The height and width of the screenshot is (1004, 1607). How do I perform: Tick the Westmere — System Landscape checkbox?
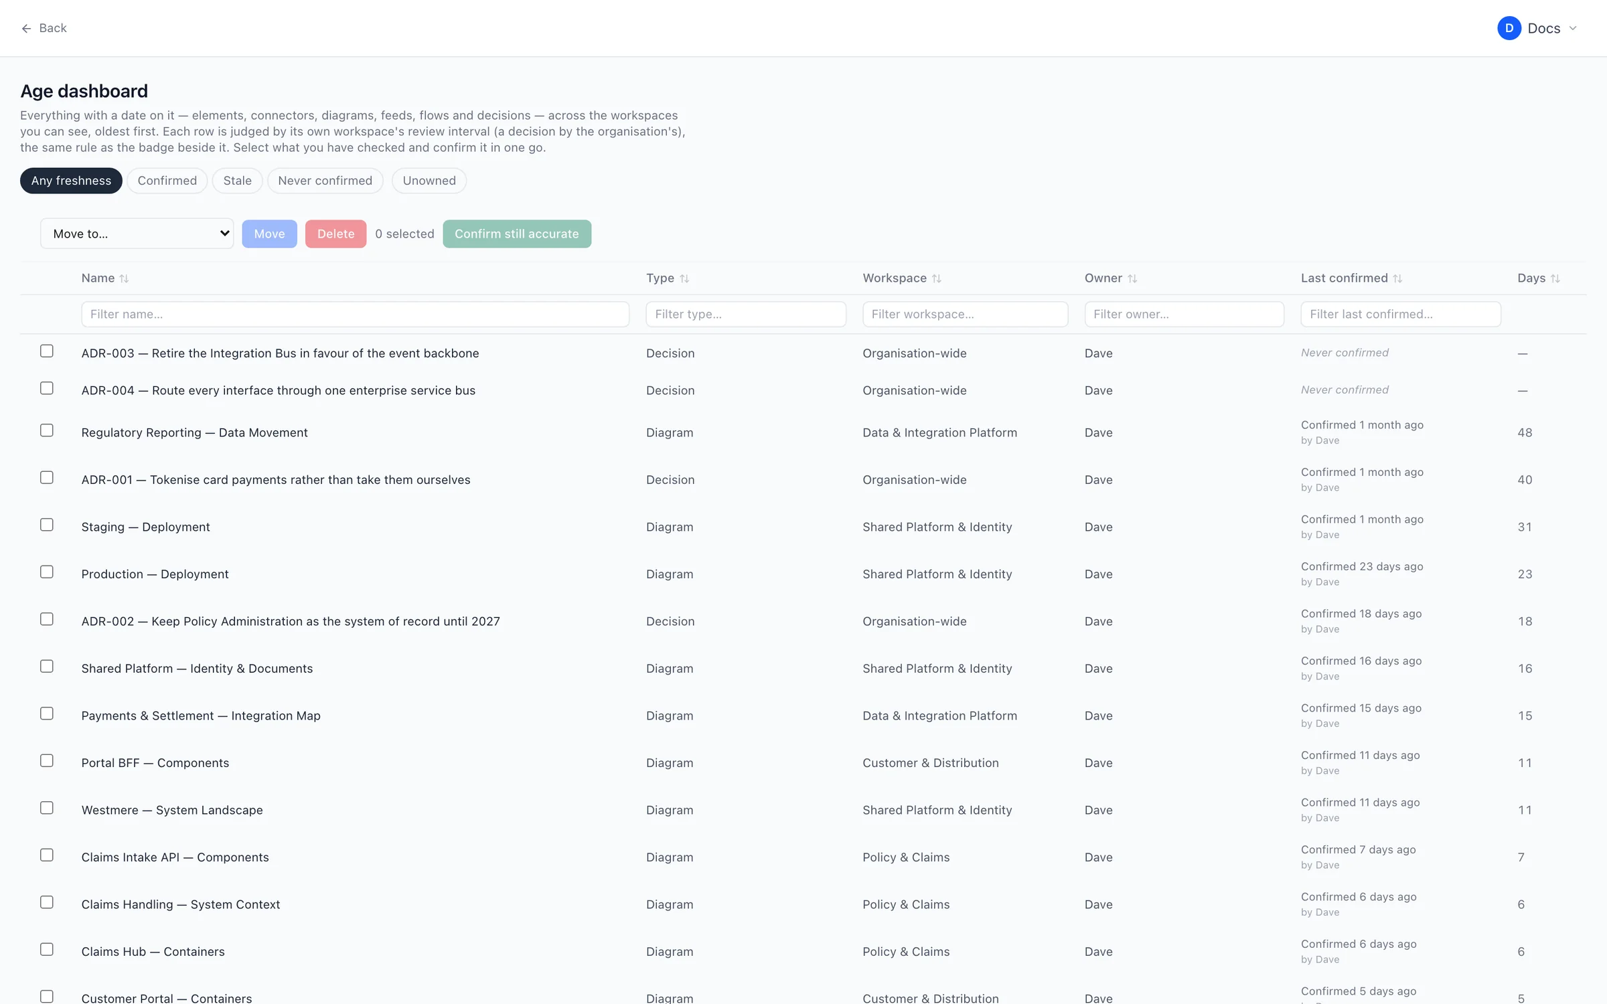coord(47,808)
